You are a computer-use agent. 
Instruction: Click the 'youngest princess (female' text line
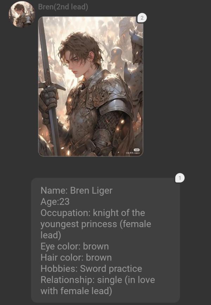click(96, 224)
